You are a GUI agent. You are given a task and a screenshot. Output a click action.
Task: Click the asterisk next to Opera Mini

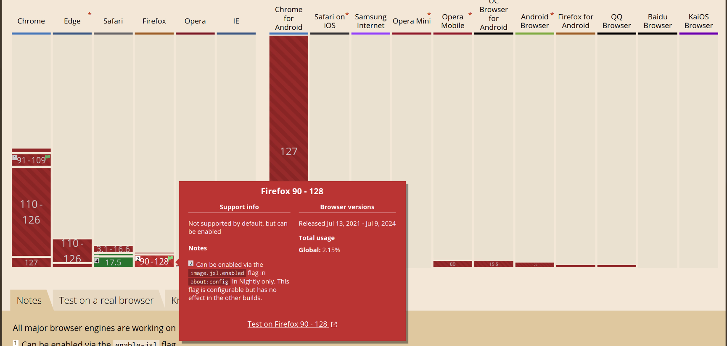click(429, 15)
